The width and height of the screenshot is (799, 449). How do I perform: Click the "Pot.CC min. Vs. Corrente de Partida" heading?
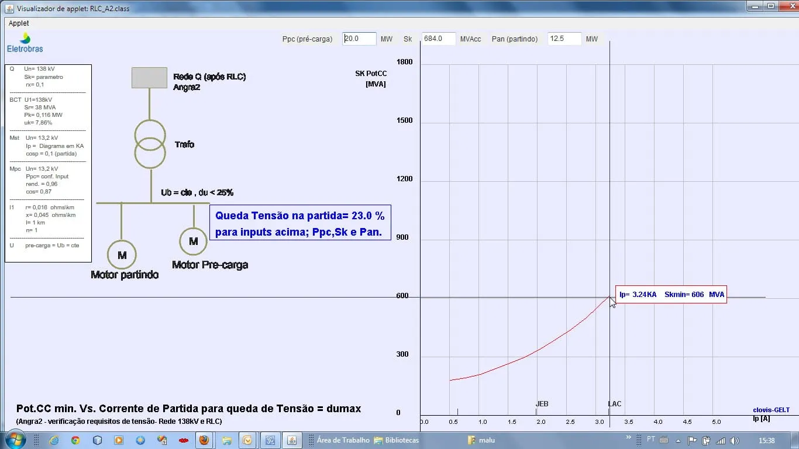(x=189, y=409)
